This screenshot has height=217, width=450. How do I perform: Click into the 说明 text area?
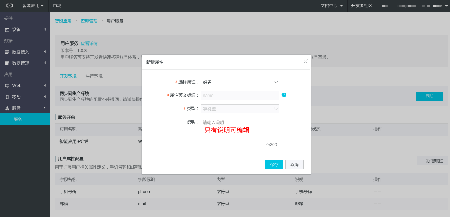(240, 135)
